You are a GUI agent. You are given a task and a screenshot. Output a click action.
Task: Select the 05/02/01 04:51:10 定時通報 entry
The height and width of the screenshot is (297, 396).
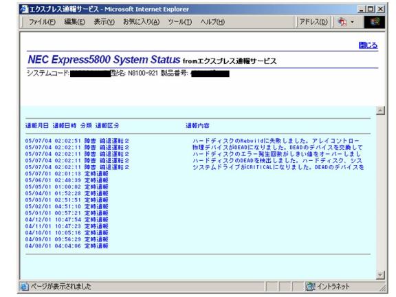click(x=67, y=206)
